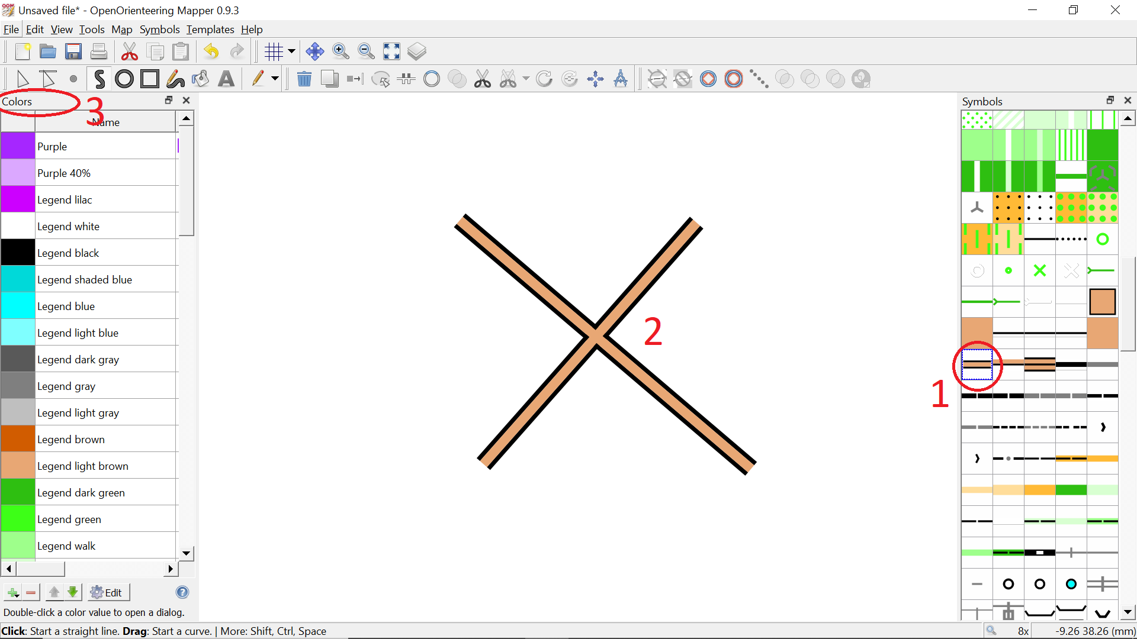
Task: Select the highlighted road line symbol
Action: coord(977,364)
